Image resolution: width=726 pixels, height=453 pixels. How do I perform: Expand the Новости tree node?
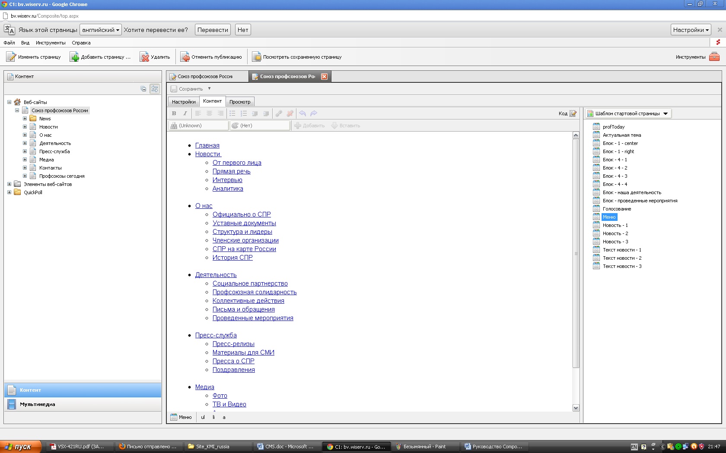tap(25, 127)
